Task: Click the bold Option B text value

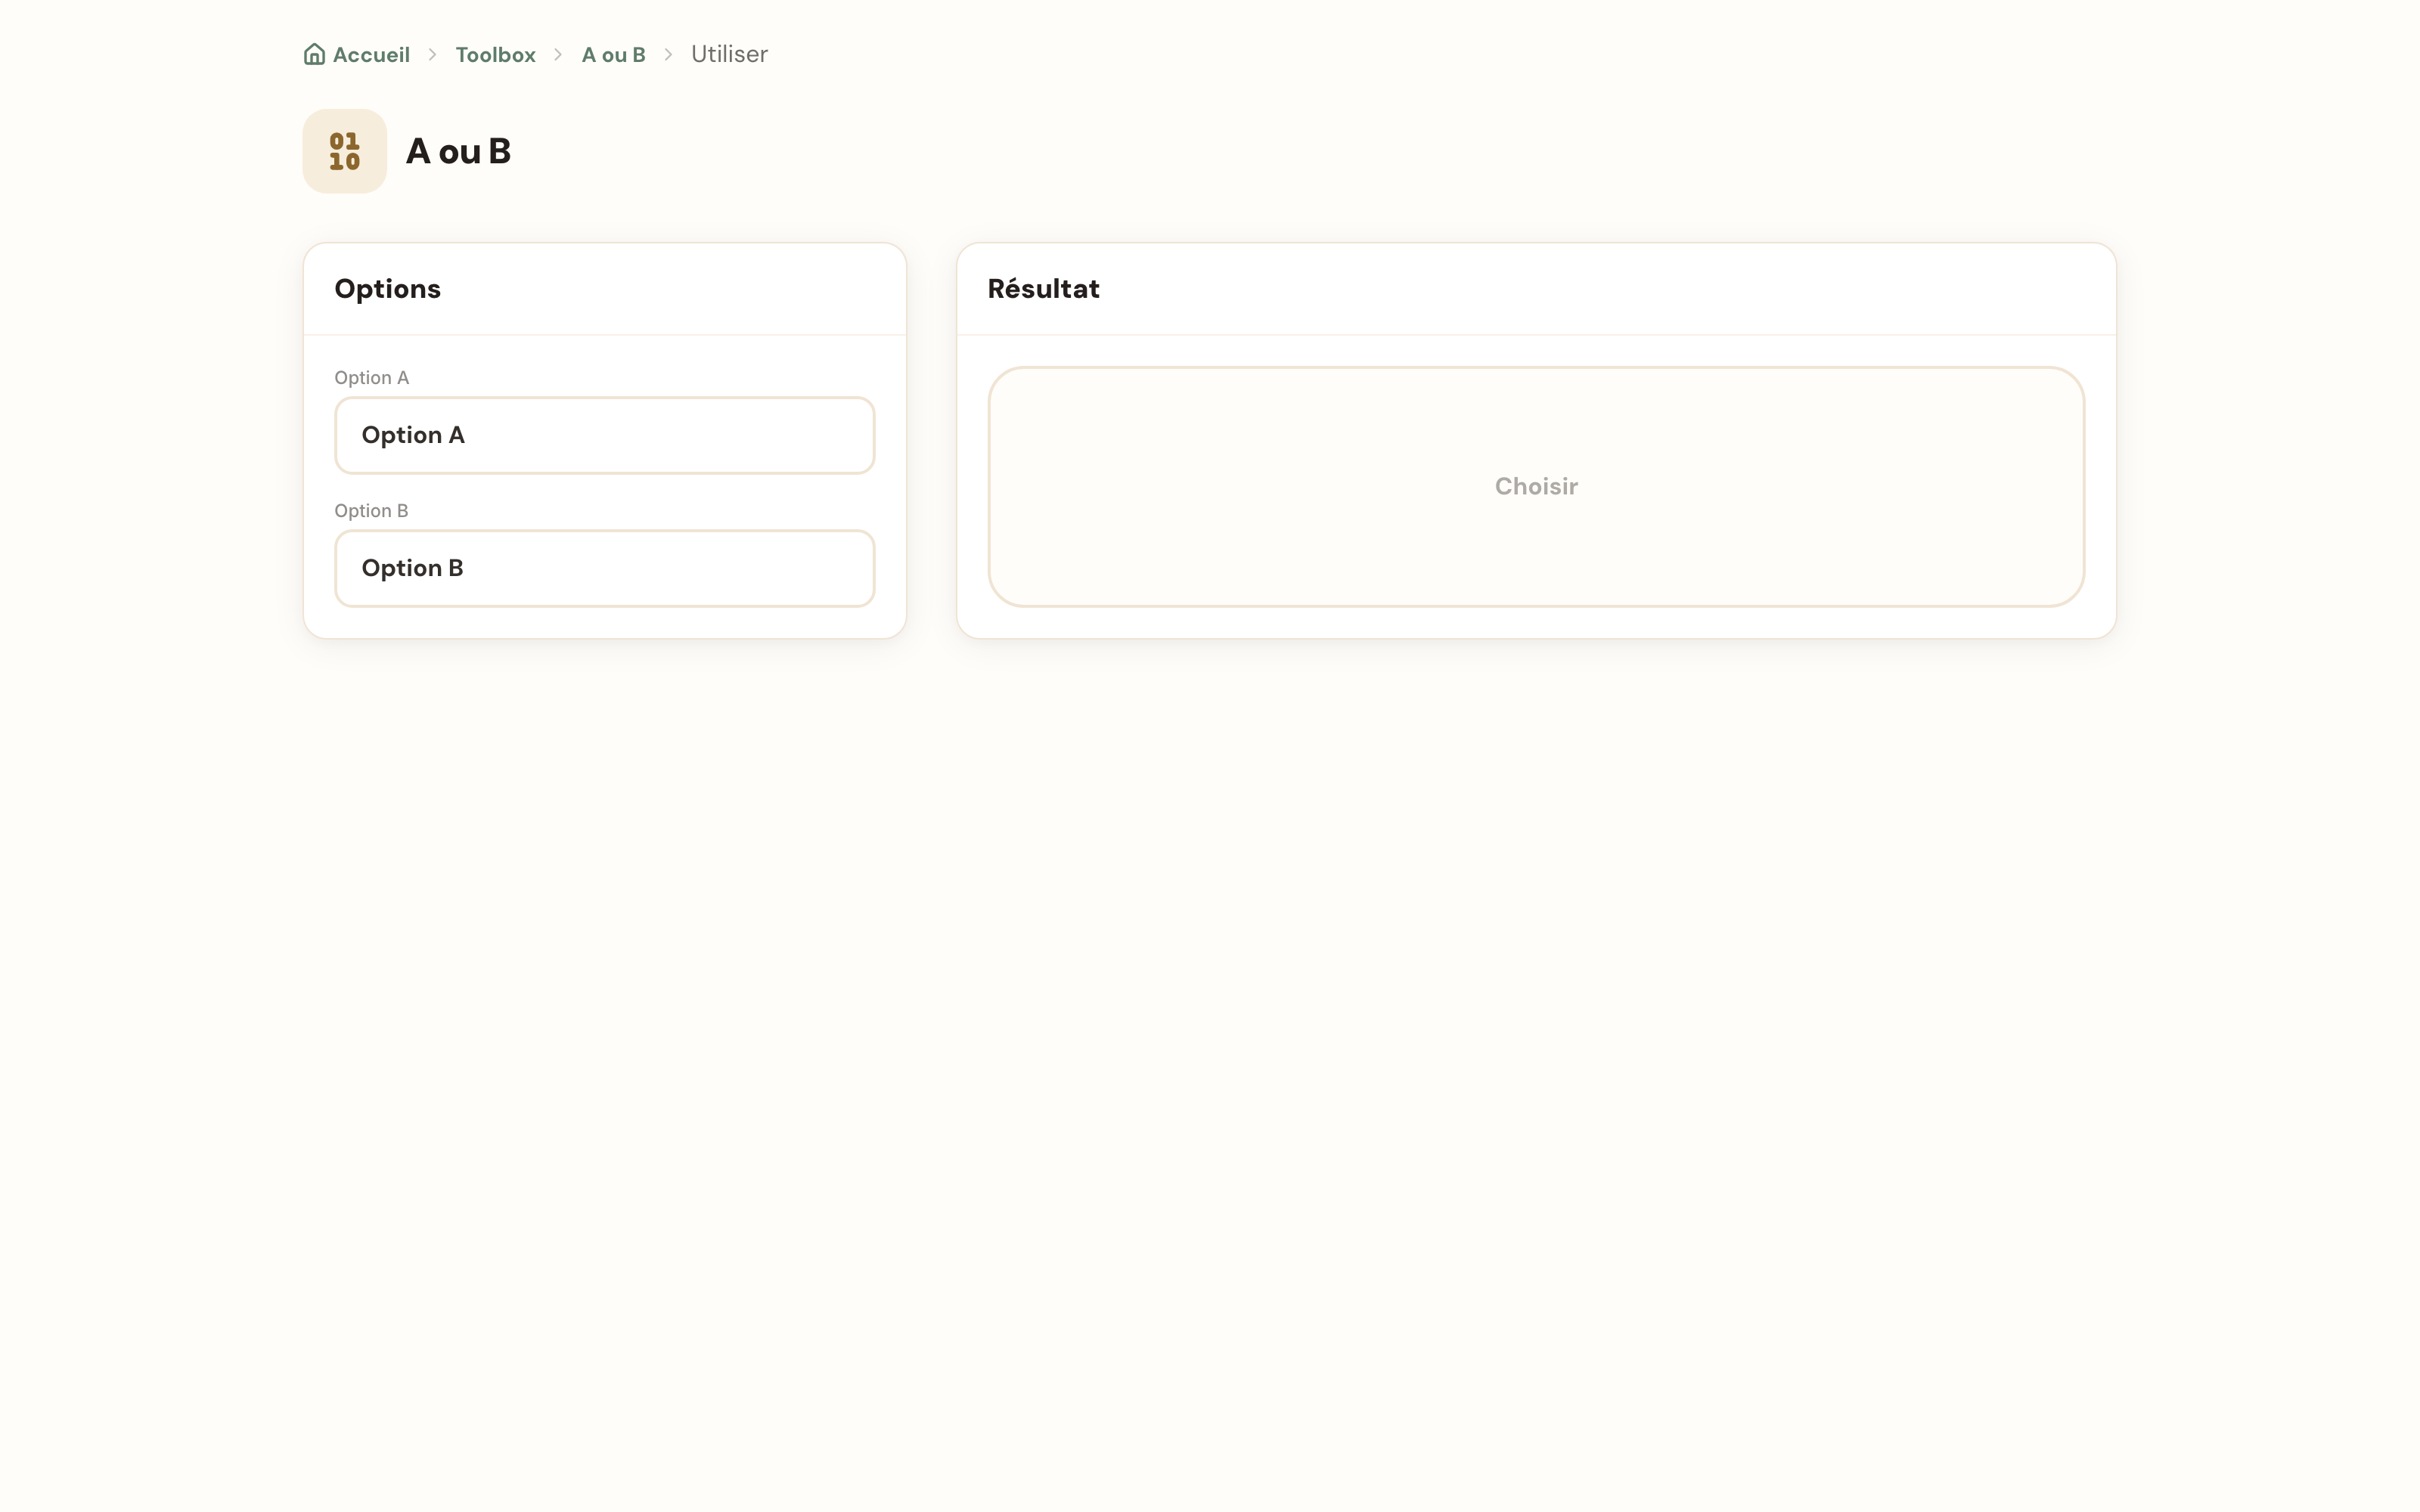Action: (x=412, y=568)
